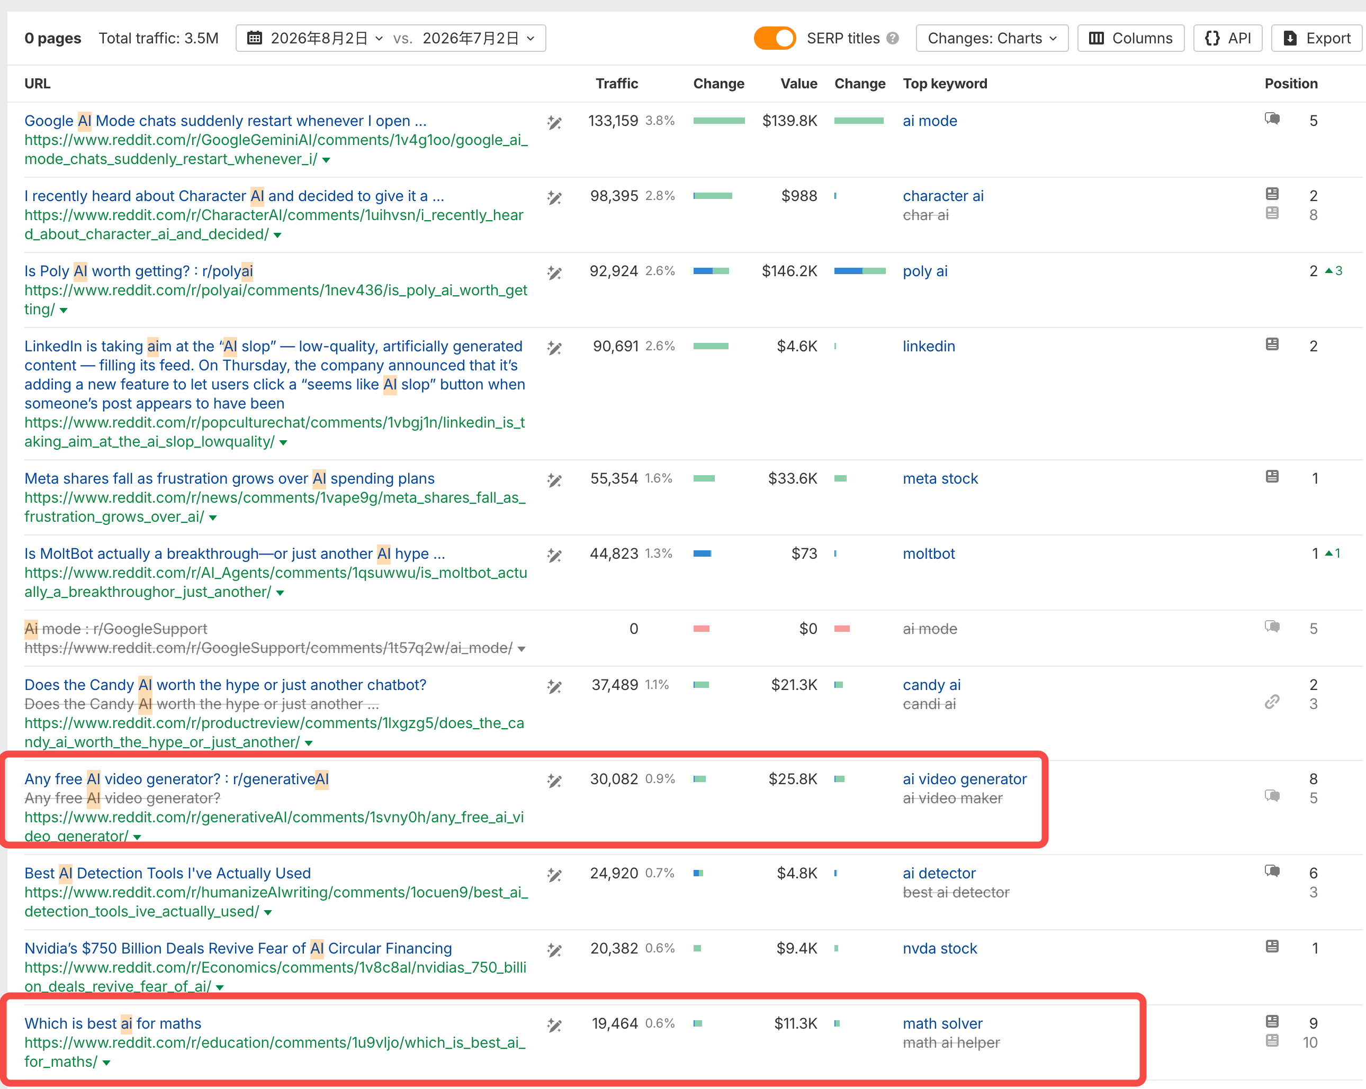This screenshot has height=1089, width=1366.
Task: Expand the URL caret for the AI_Agents moltbot link
Action: [x=280, y=593]
